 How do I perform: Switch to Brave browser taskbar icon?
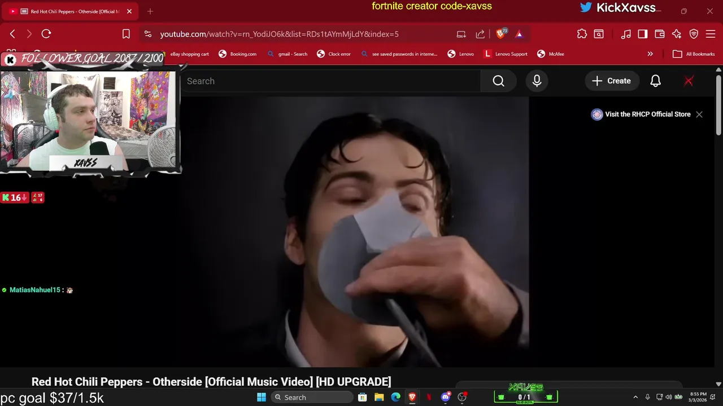click(412, 398)
